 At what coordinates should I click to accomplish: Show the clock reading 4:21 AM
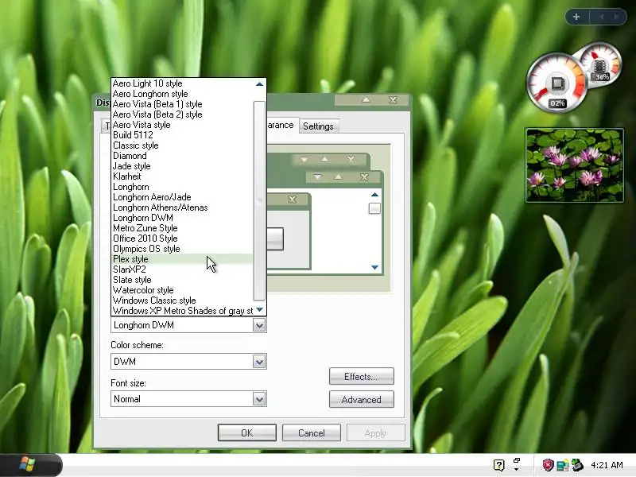click(x=607, y=465)
